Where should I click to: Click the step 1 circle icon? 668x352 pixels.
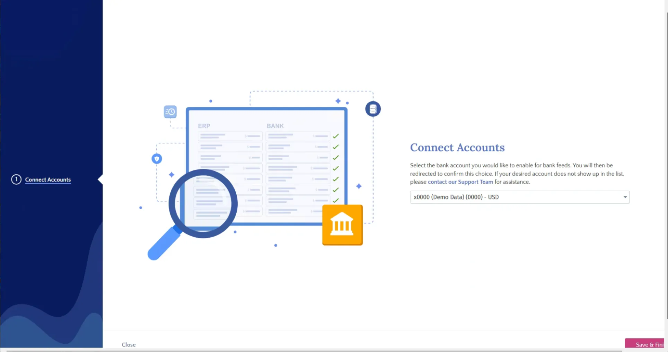[16, 179]
